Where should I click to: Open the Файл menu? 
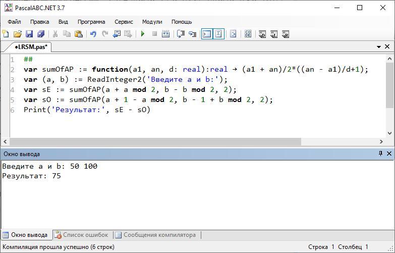14,22
